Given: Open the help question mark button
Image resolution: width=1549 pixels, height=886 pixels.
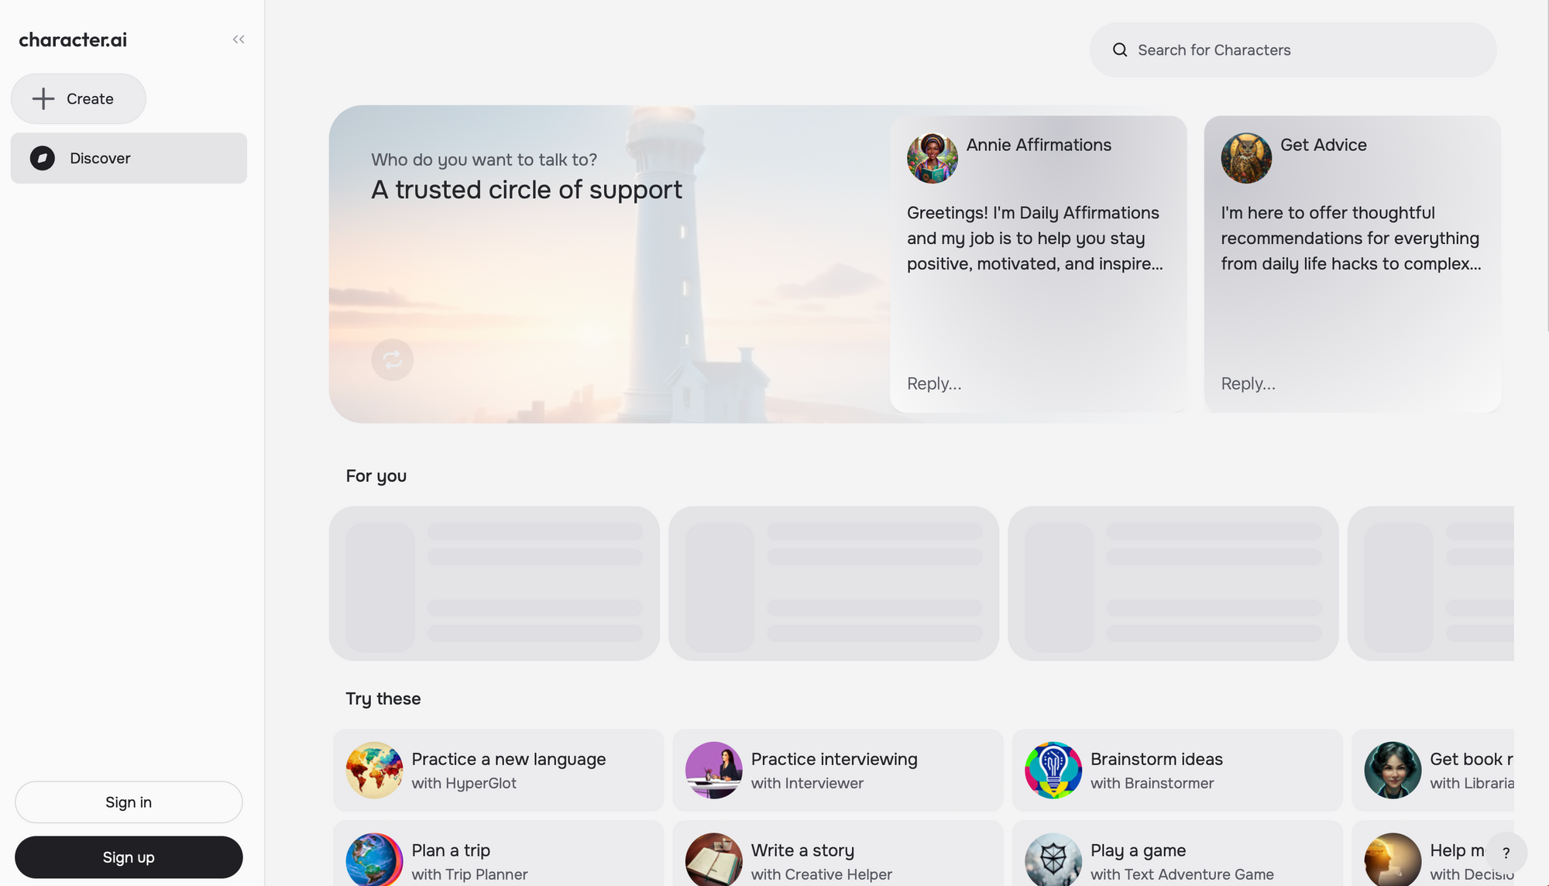Looking at the screenshot, I should (1506, 853).
